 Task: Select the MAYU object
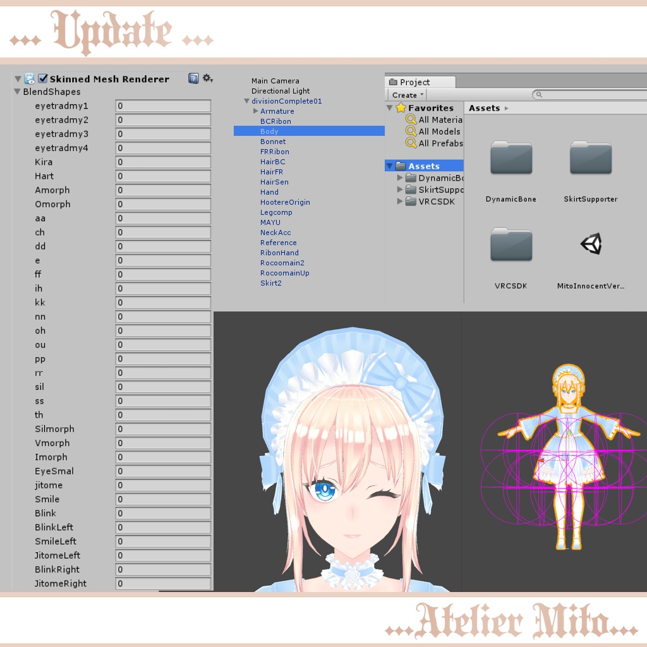pos(270,222)
